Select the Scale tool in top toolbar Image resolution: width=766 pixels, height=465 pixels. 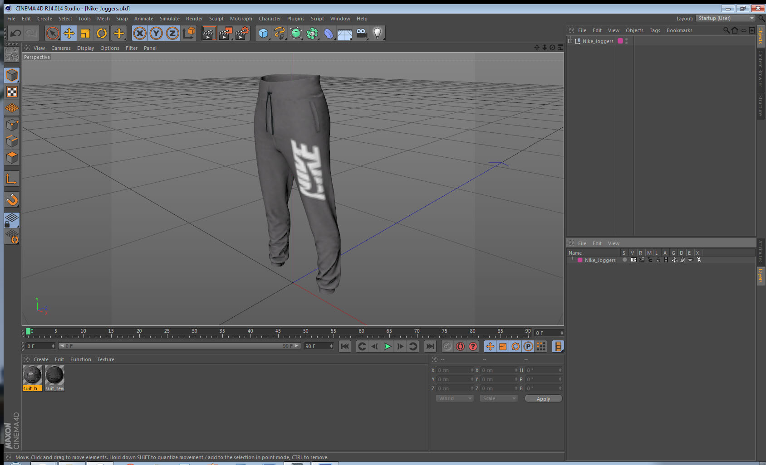(x=85, y=33)
